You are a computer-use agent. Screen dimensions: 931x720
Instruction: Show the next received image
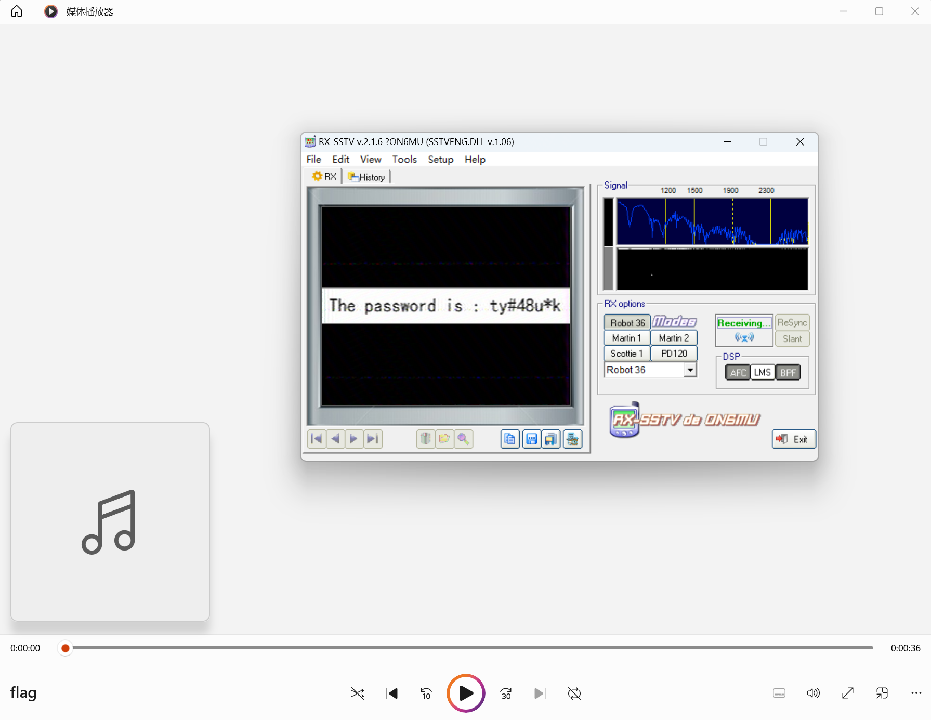pos(353,439)
